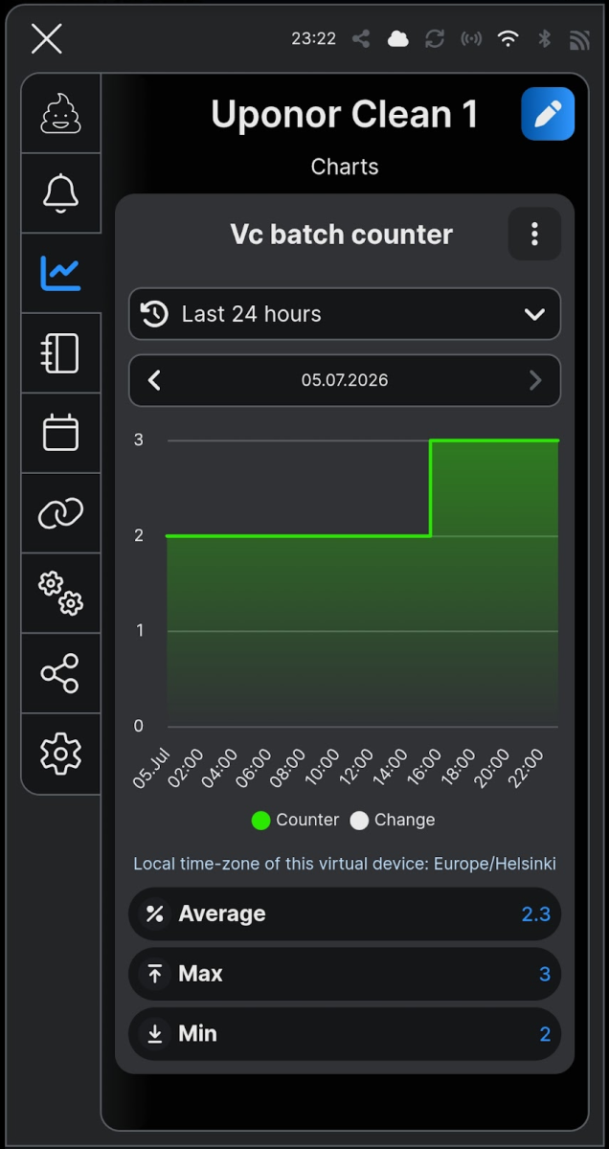This screenshot has height=1149, width=609.
Task: Open the double-gear configuration tab
Action: pos(60,594)
